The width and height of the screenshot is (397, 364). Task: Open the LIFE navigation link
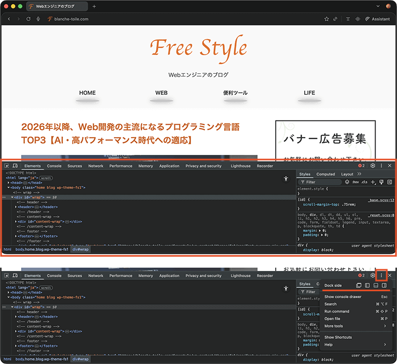pyautogui.click(x=310, y=93)
